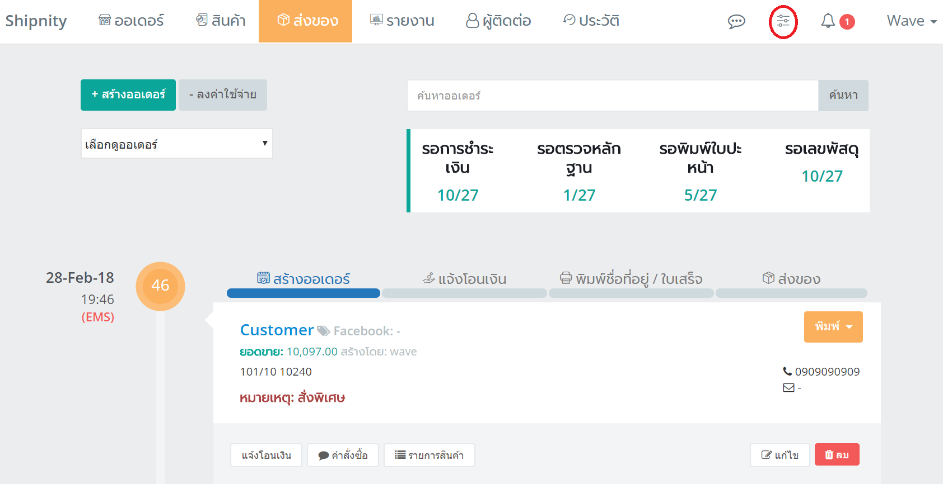Expand the orange พิมพ์ dropdown button
Screen dimensions: 943x484
(x=833, y=326)
